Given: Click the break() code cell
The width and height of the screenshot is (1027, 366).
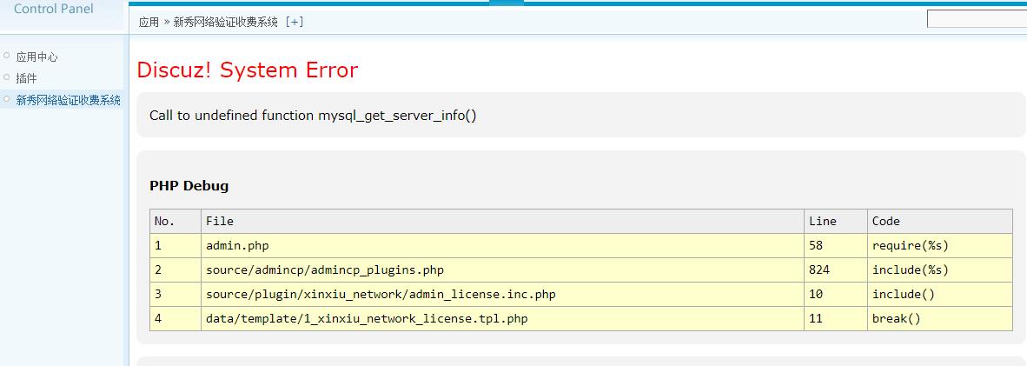Looking at the screenshot, I should tap(940, 319).
